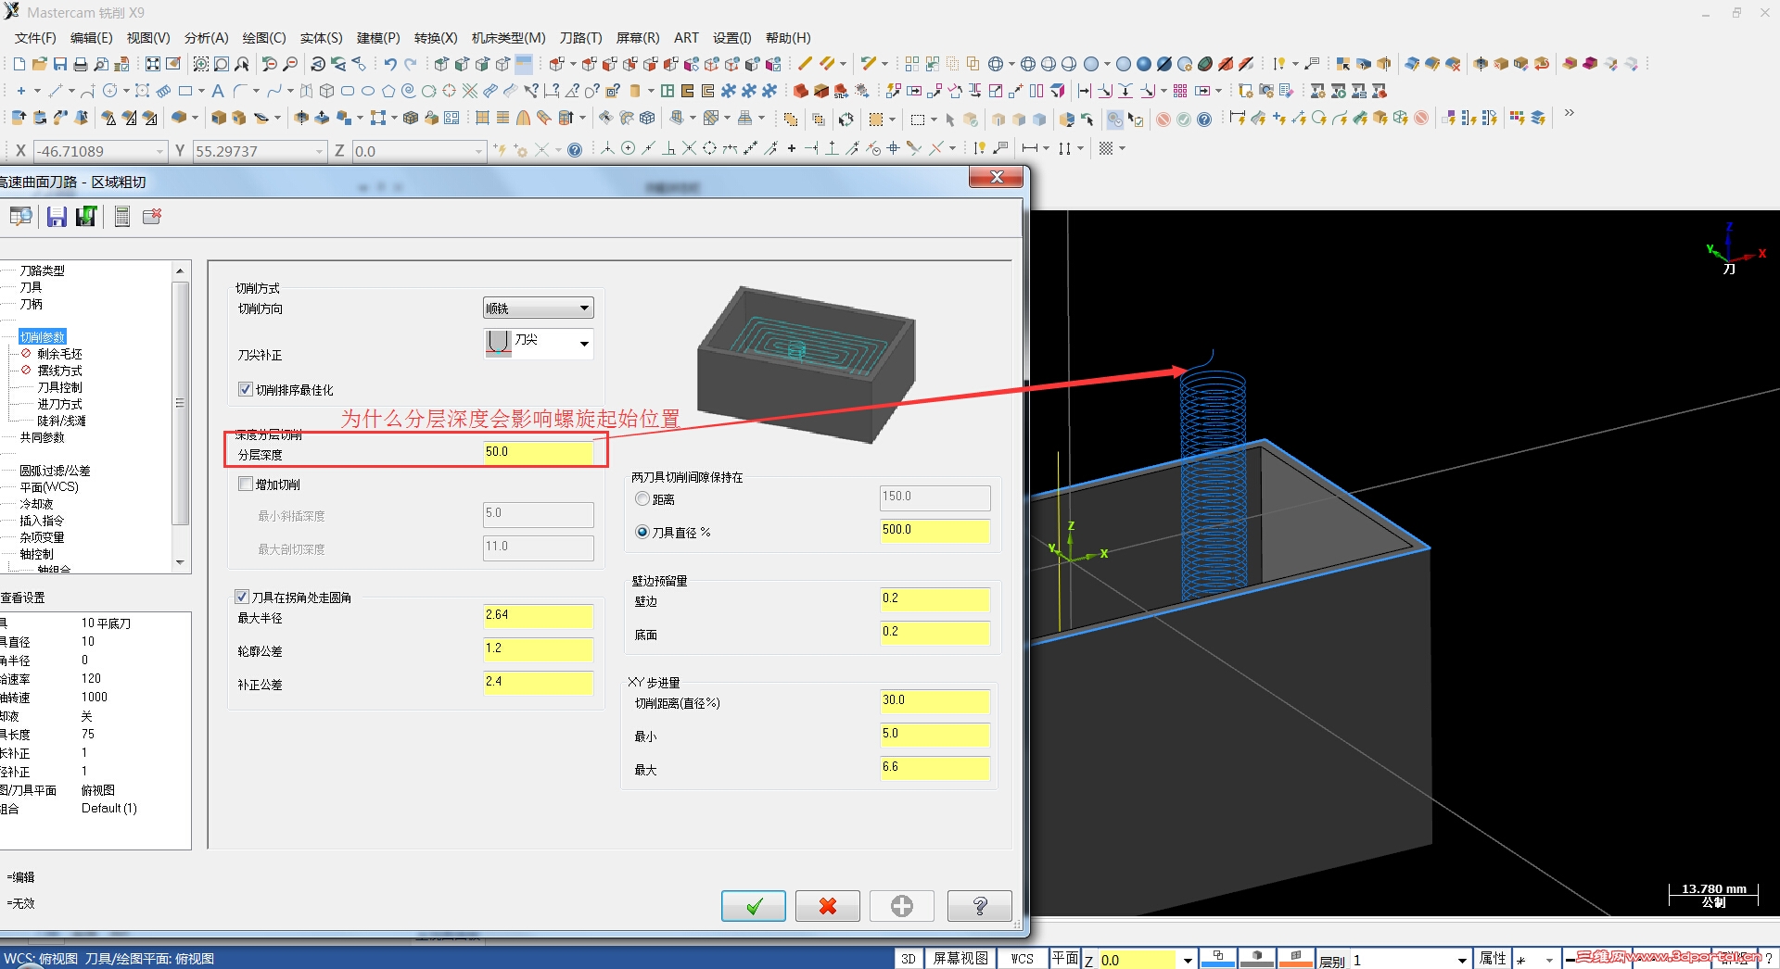Screen dimensions: 1780x969
Task: Click the plus apply button in dialog
Action: (902, 906)
